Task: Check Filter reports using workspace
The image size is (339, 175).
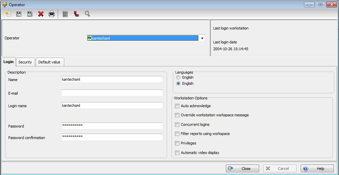Action: (177, 134)
